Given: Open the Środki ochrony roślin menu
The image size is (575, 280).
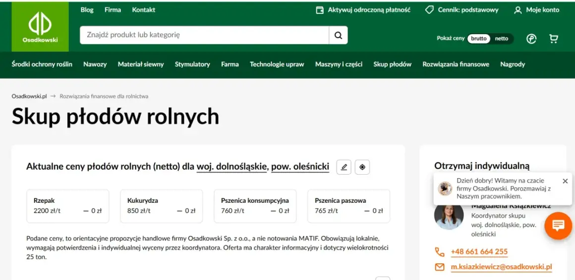Looking at the screenshot, I should click(x=42, y=64).
